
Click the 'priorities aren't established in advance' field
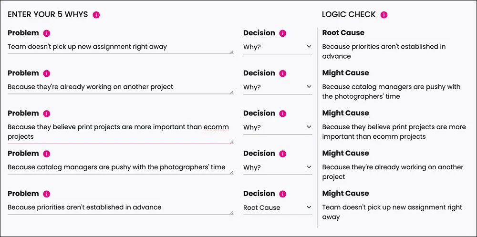point(119,207)
